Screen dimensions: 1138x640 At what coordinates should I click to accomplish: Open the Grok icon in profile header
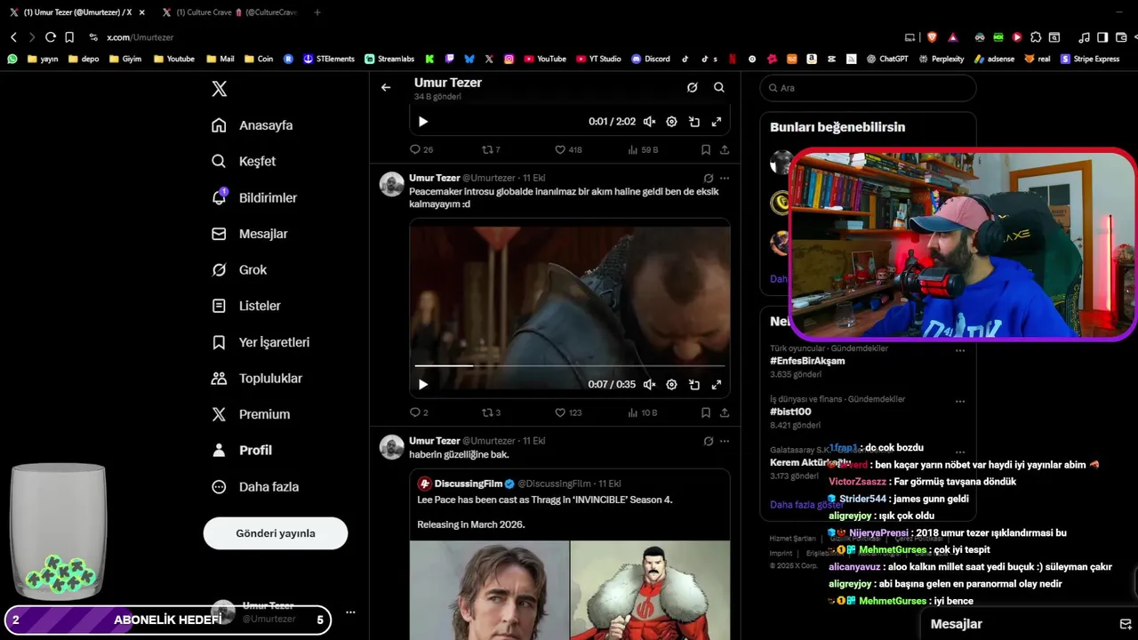click(x=692, y=87)
